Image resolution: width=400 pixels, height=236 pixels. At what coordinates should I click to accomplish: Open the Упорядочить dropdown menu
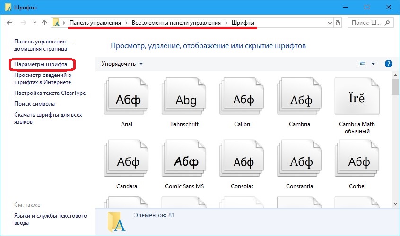122,64
